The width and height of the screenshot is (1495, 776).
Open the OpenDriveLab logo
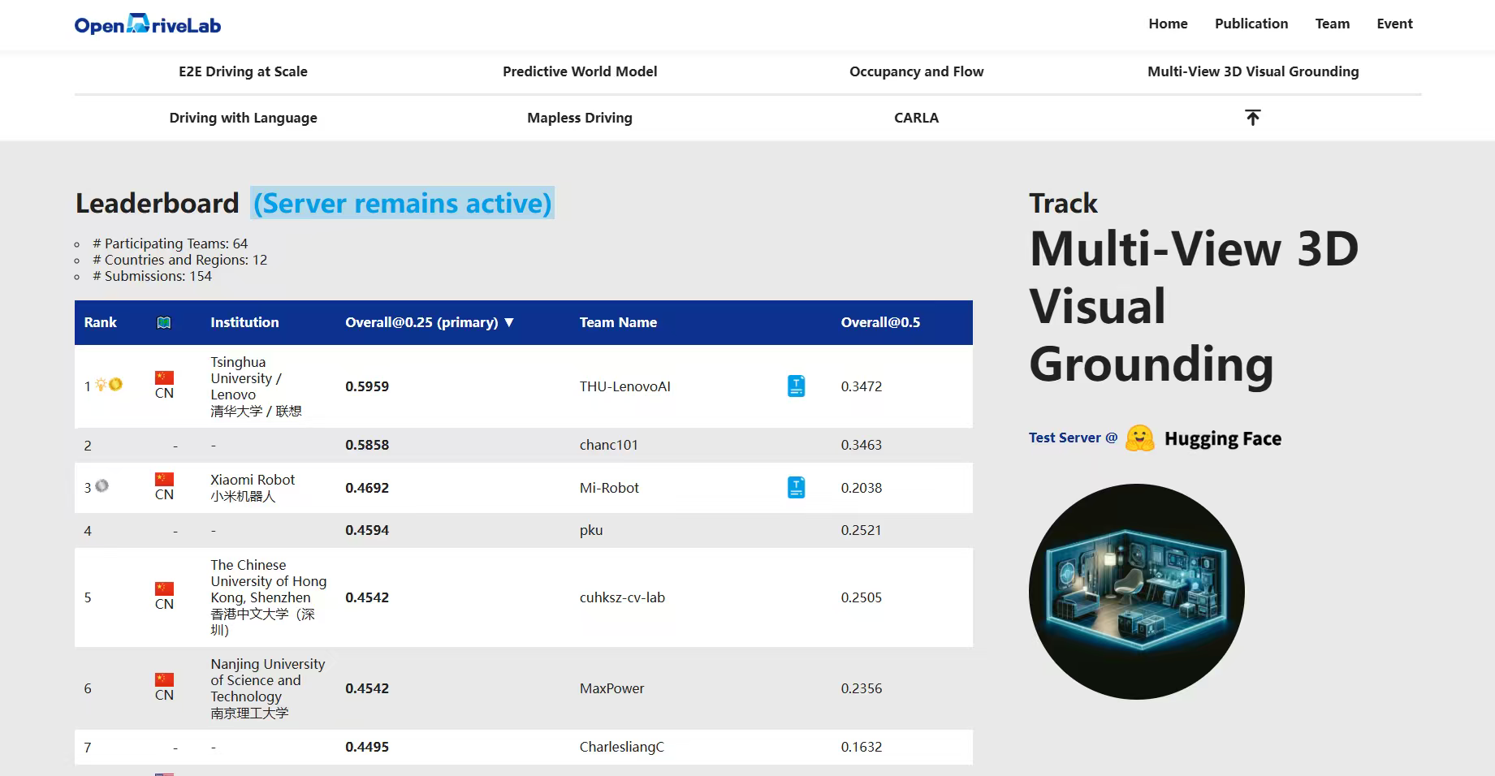[x=148, y=24]
